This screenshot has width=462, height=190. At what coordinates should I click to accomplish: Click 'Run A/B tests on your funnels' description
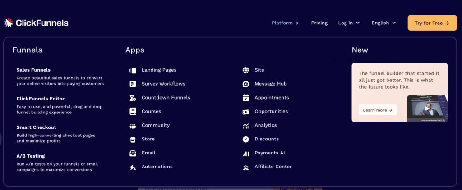tap(57, 167)
